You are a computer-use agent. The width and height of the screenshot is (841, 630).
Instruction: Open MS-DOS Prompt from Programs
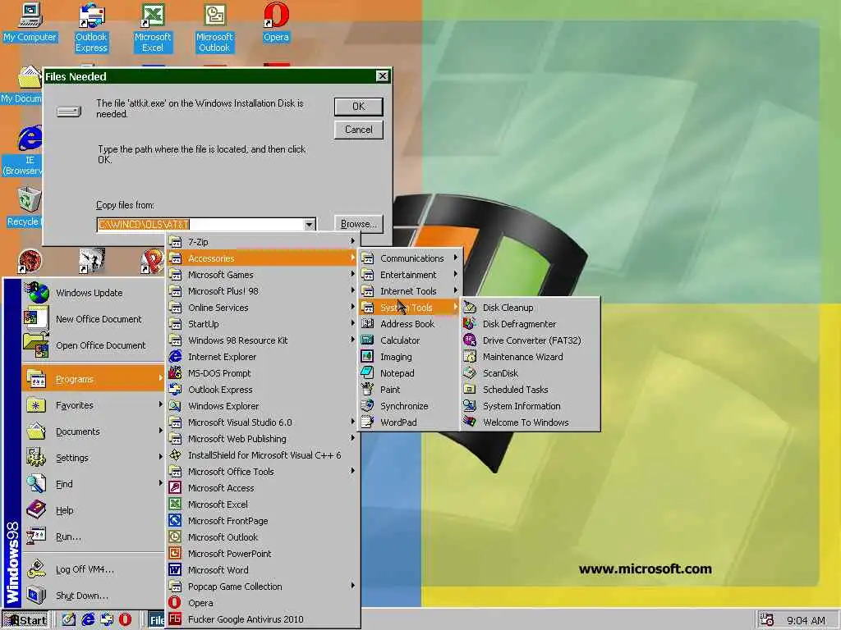coord(262,373)
